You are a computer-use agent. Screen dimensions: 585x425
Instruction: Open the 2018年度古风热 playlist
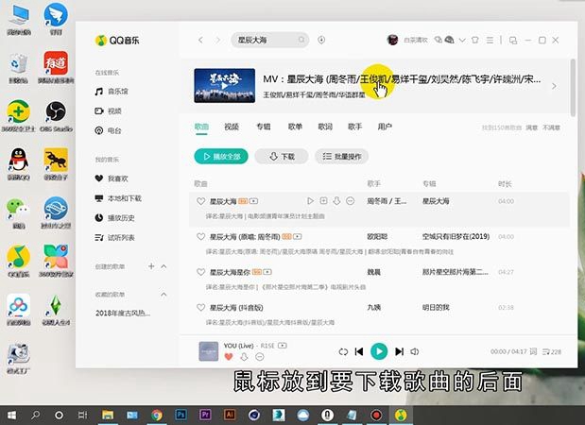pyautogui.click(x=123, y=314)
